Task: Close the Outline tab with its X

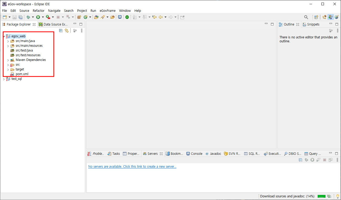Action: tap(298, 24)
